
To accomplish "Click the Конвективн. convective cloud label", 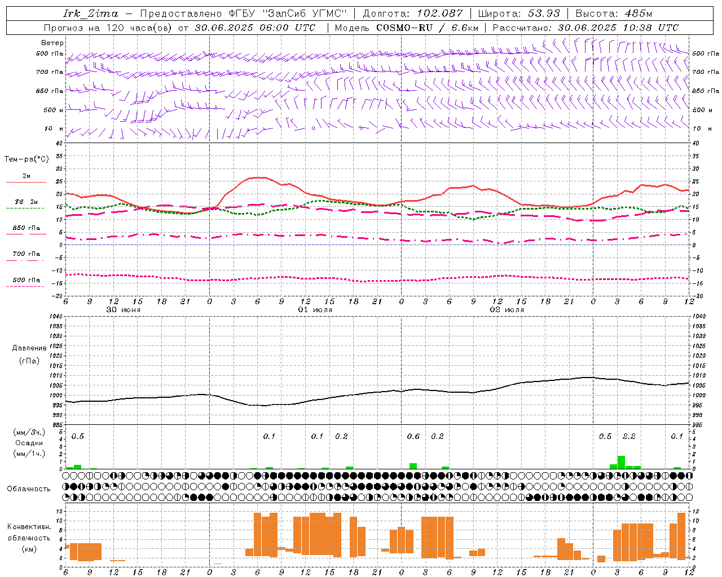I will [x=29, y=527].
